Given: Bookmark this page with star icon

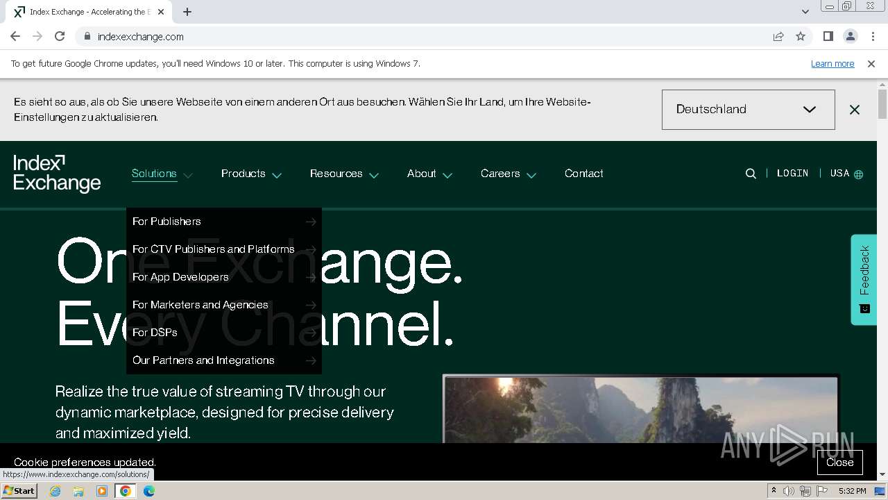Looking at the screenshot, I should pos(801,36).
